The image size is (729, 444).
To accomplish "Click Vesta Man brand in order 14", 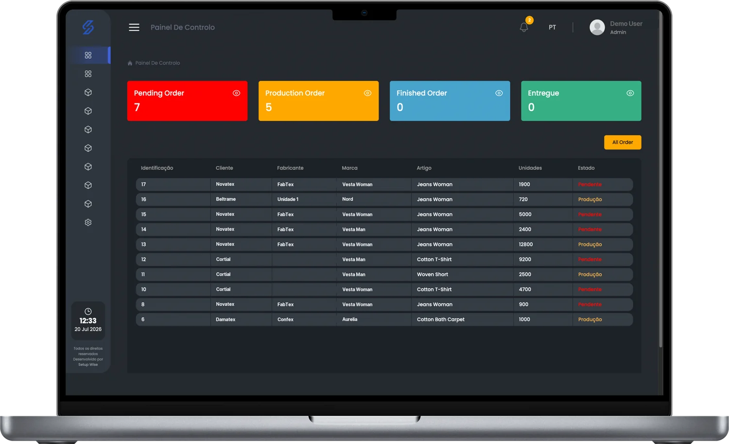I will tap(354, 230).
